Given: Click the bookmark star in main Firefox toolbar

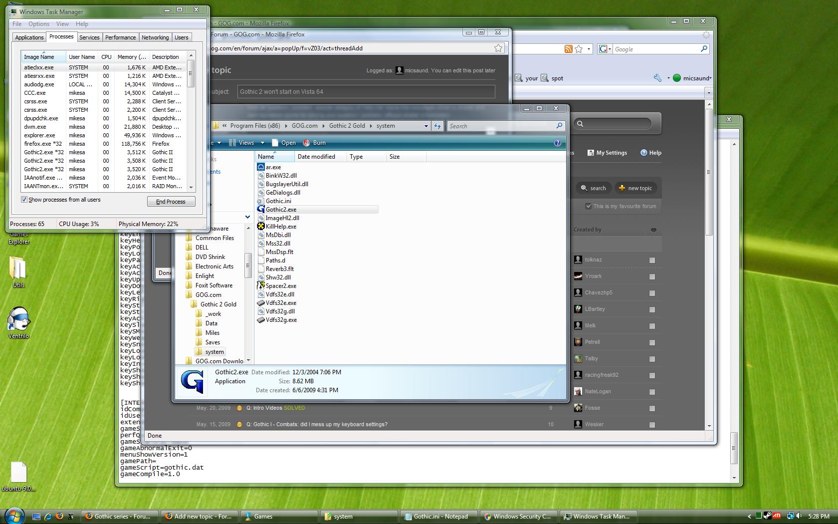Looking at the screenshot, I should pyautogui.click(x=579, y=49).
